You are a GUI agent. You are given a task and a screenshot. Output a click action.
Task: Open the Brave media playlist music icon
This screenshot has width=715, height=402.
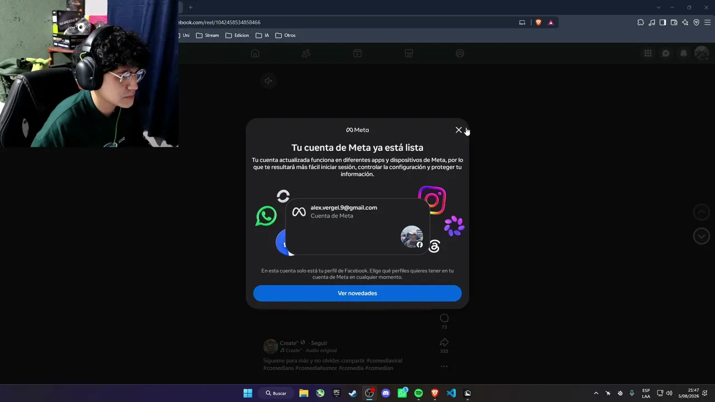coord(652,22)
